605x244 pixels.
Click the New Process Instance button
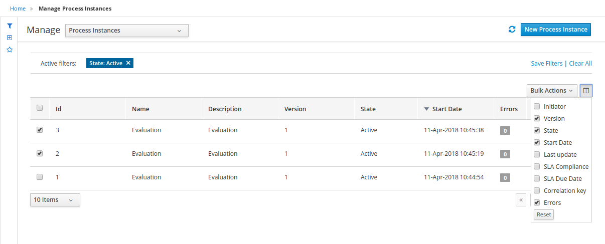tap(555, 30)
